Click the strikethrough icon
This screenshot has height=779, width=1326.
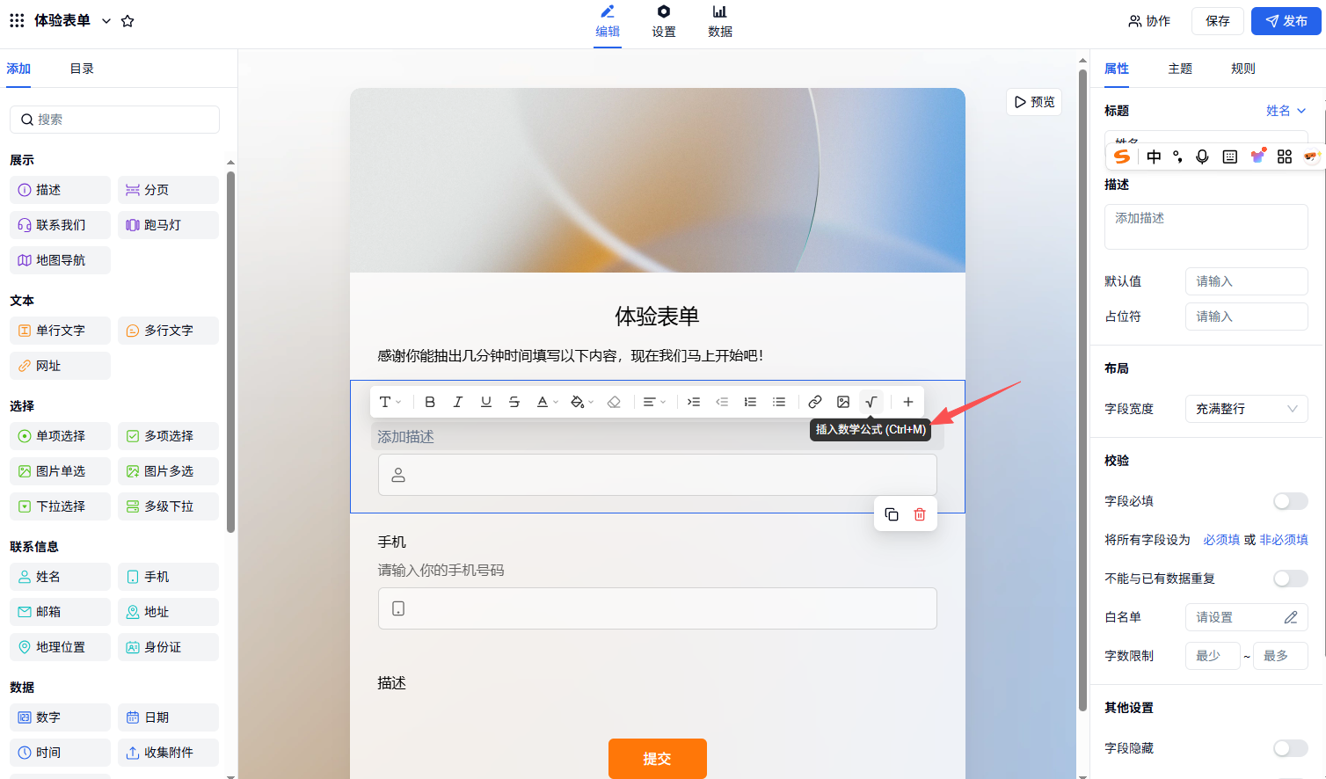pos(514,402)
